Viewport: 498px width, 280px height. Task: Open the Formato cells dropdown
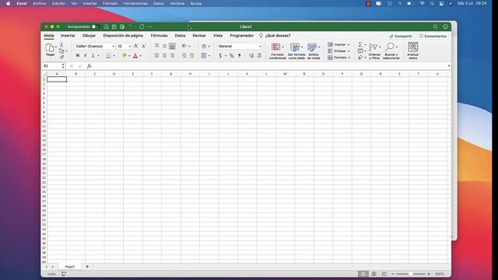point(339,58)
